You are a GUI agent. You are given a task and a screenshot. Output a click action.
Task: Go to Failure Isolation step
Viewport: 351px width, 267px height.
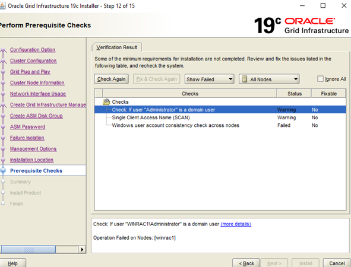pyautogui.click(x=27, y=138)
